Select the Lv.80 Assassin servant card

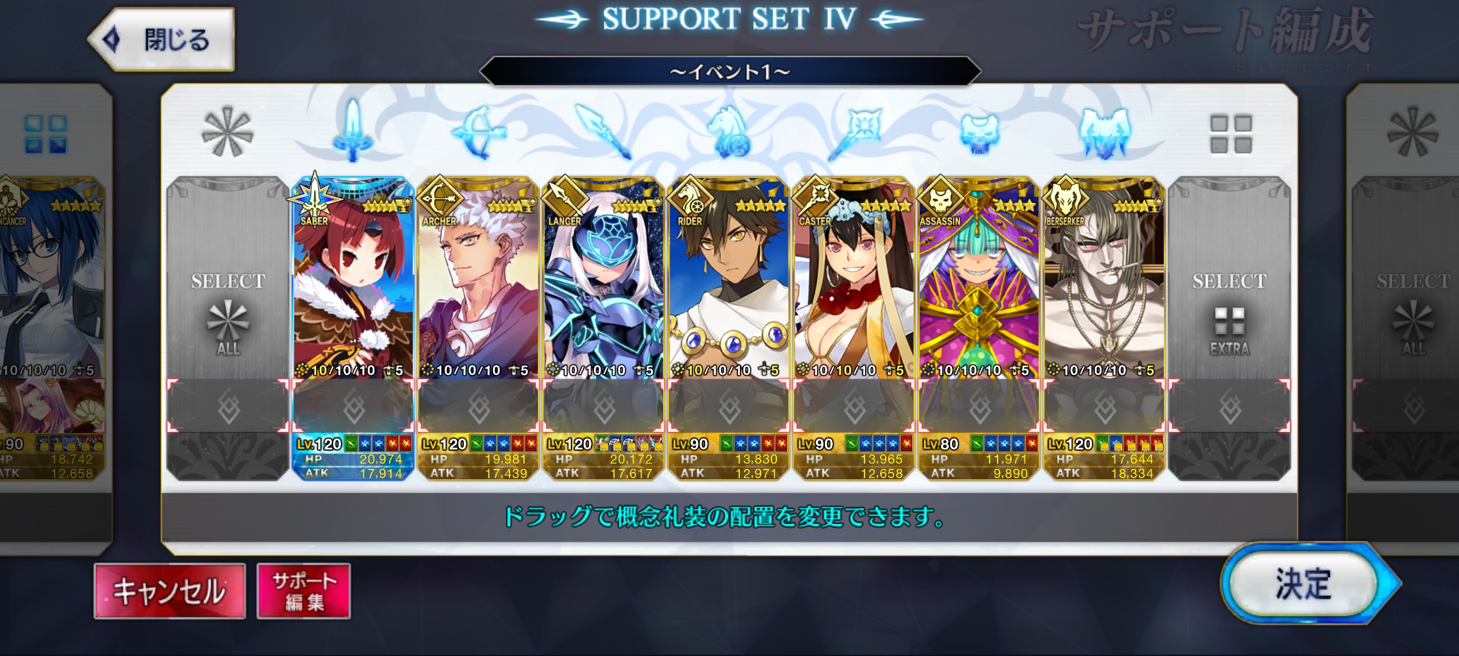click(x=979, y=328)
